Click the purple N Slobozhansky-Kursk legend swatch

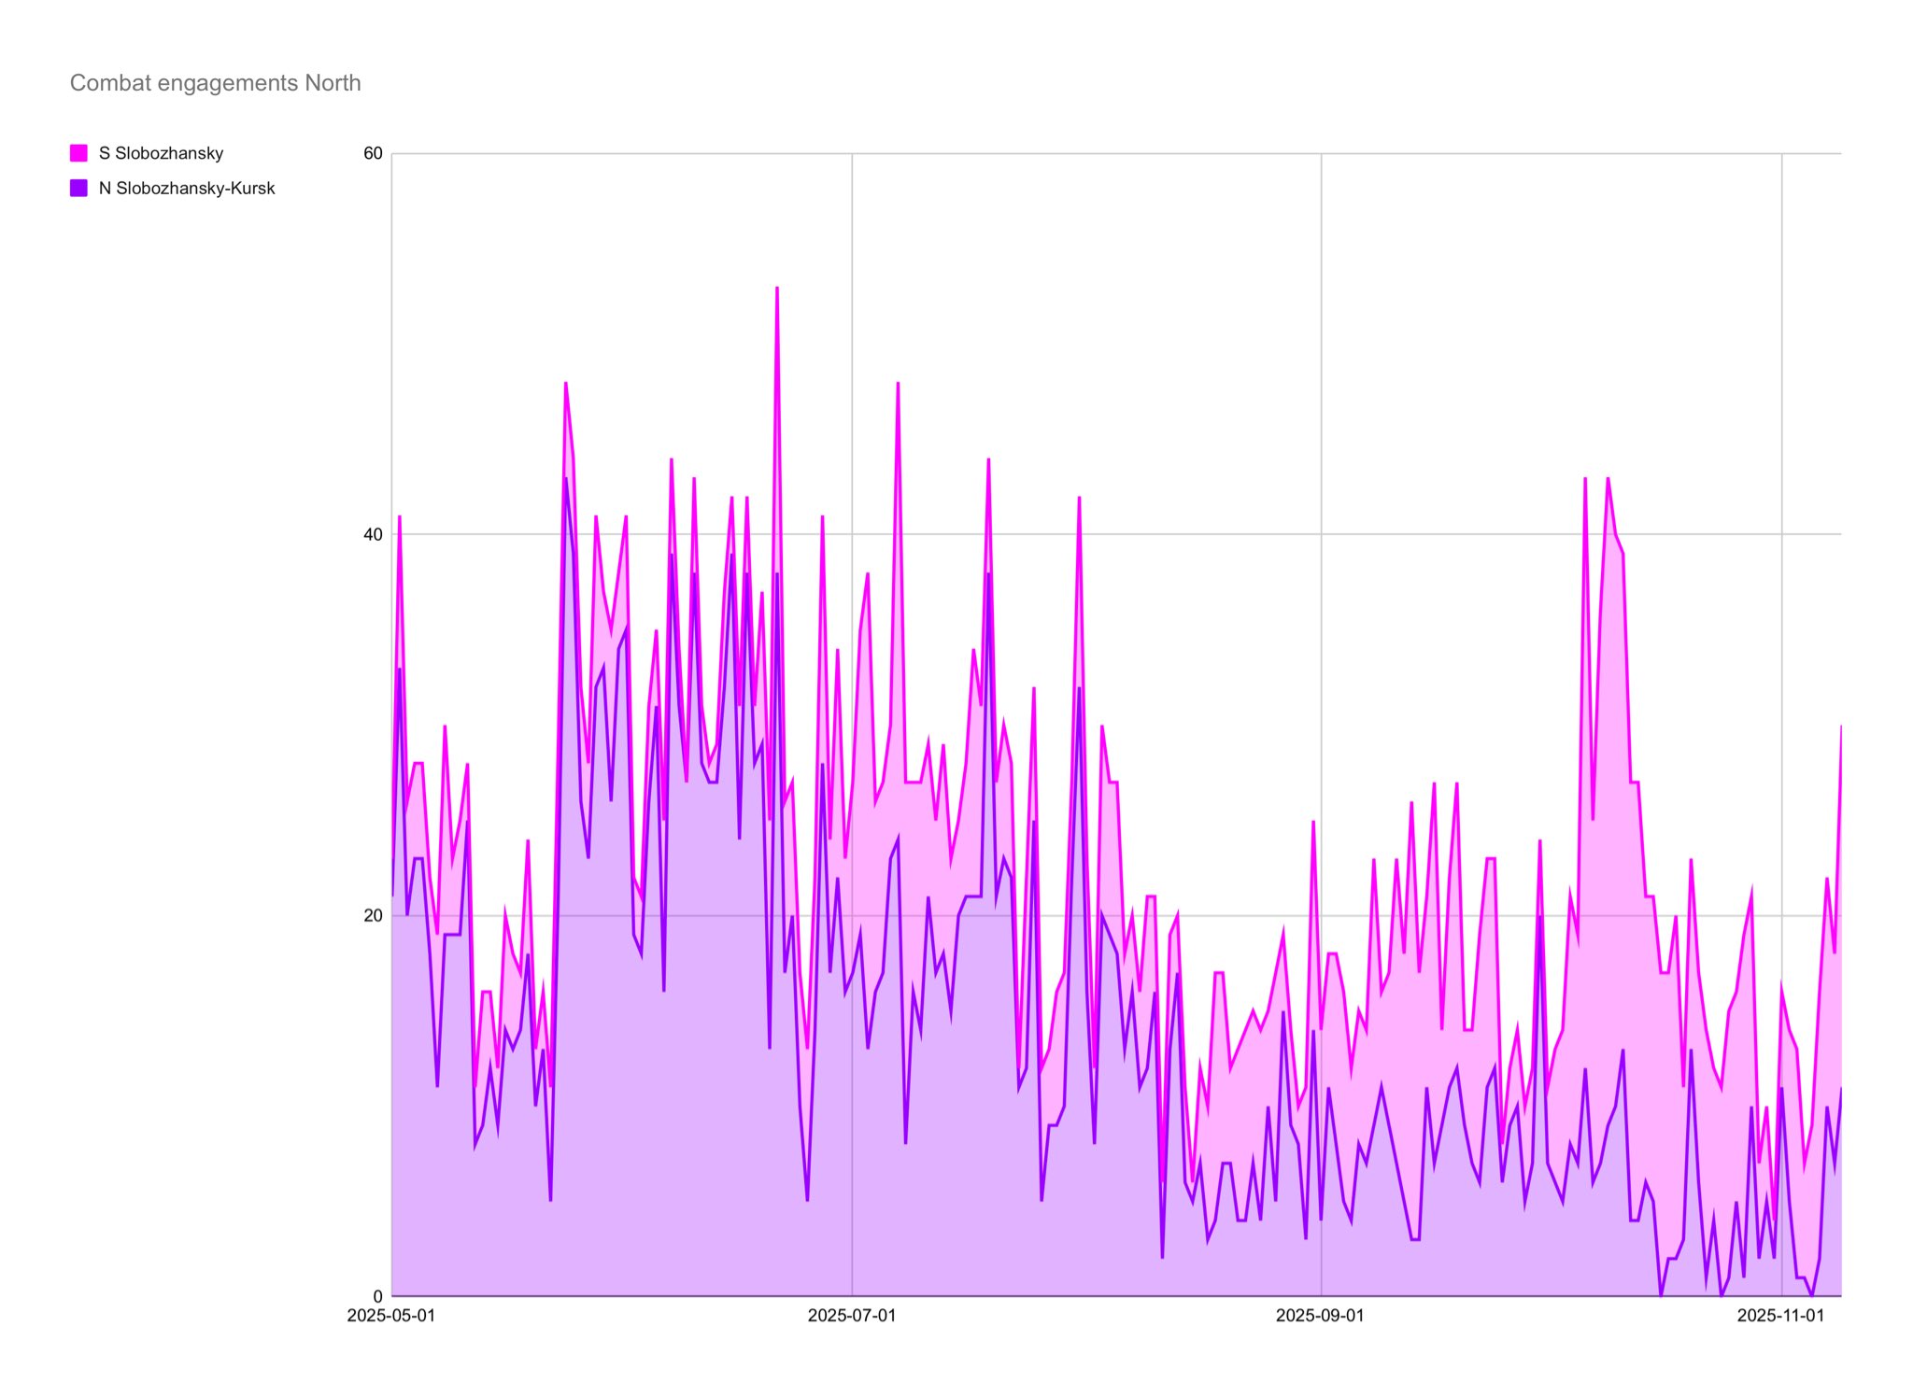pyautogui.click(x=78, y=188)
